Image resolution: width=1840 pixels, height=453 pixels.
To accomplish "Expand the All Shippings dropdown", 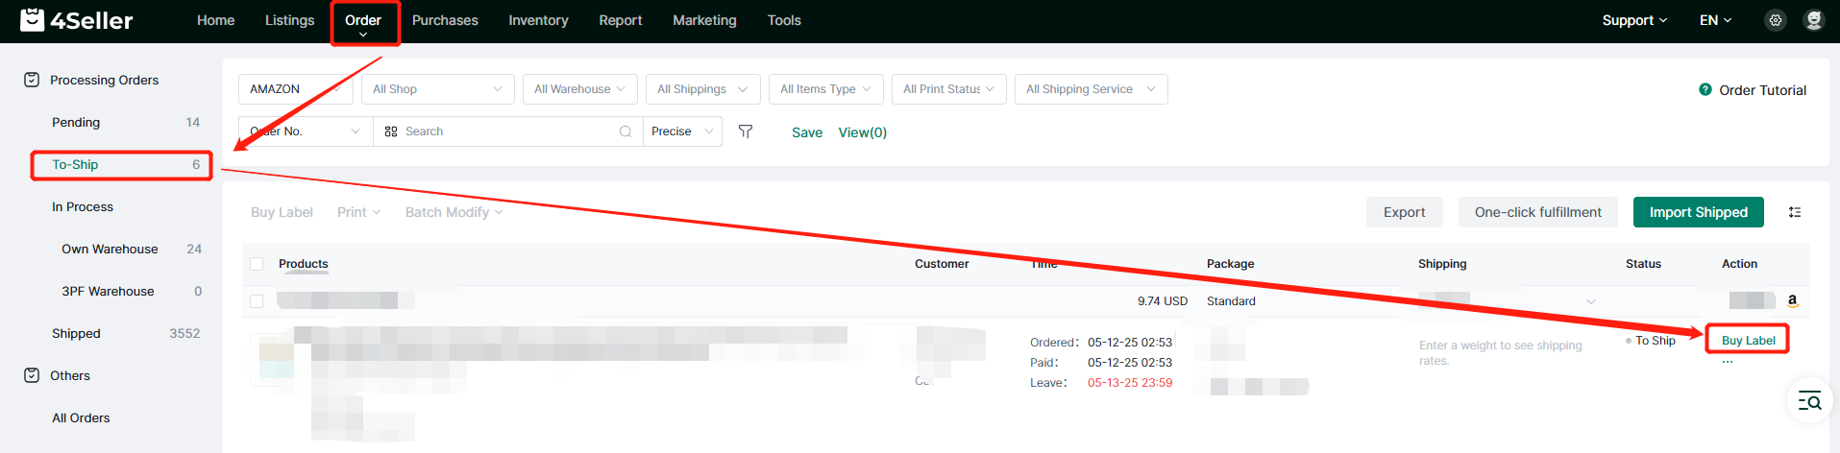I will [x=703, y=89].
